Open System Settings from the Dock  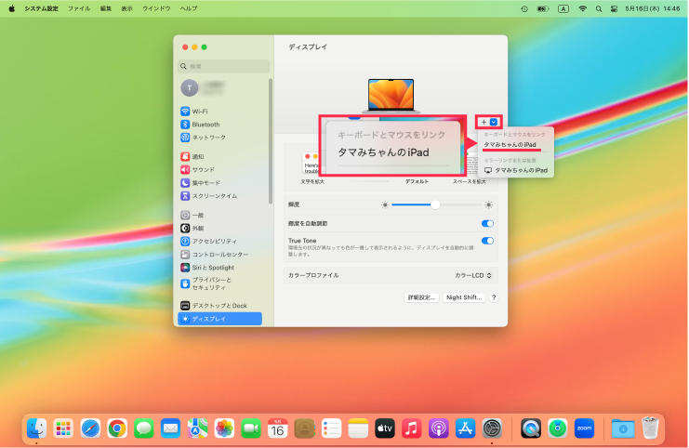coord(492,428)
